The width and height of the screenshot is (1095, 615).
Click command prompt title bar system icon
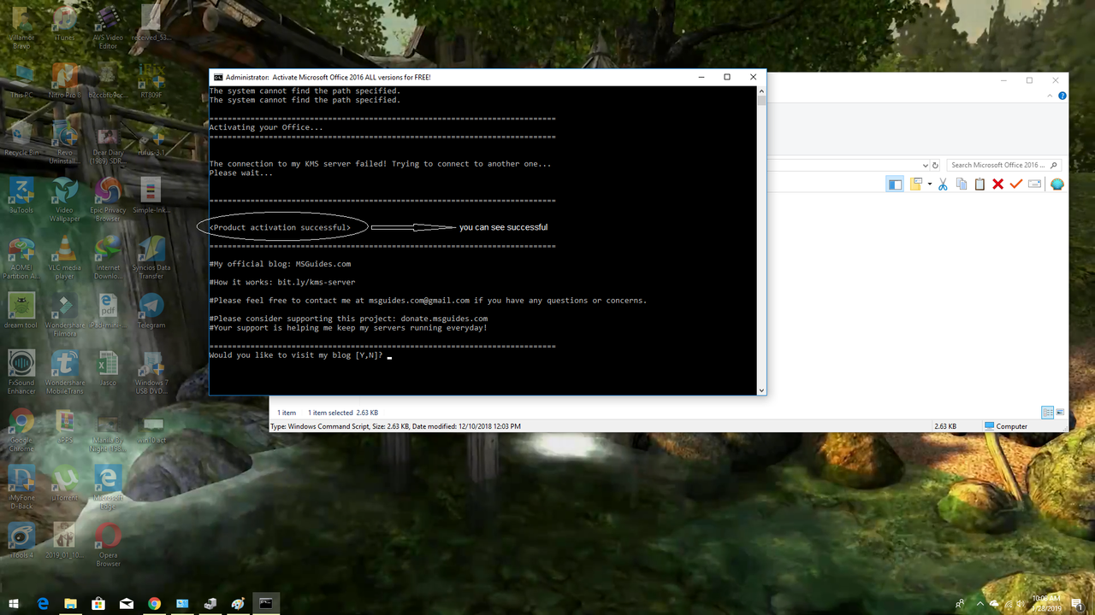[x=218, y=77]
